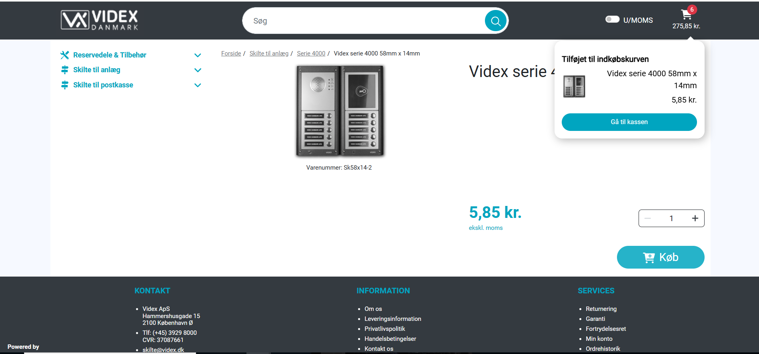Open Leveringsinformation footer link
759x354 pixels.
click(x=393, y=319)
